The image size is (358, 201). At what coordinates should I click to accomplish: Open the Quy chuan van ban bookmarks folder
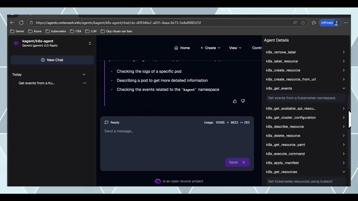(x=116, y=31)
